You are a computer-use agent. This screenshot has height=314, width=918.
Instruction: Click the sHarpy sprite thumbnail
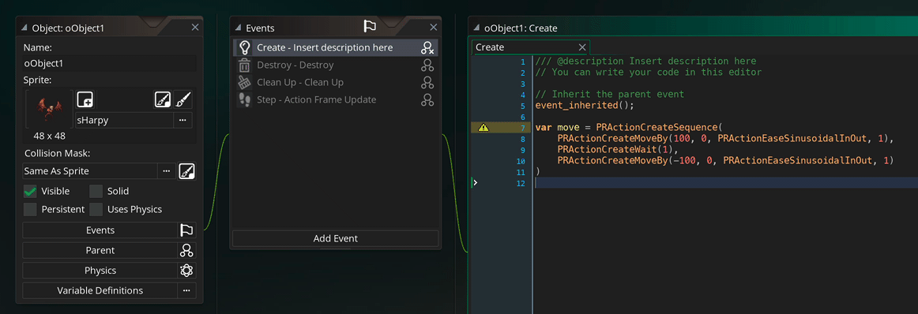49,109
